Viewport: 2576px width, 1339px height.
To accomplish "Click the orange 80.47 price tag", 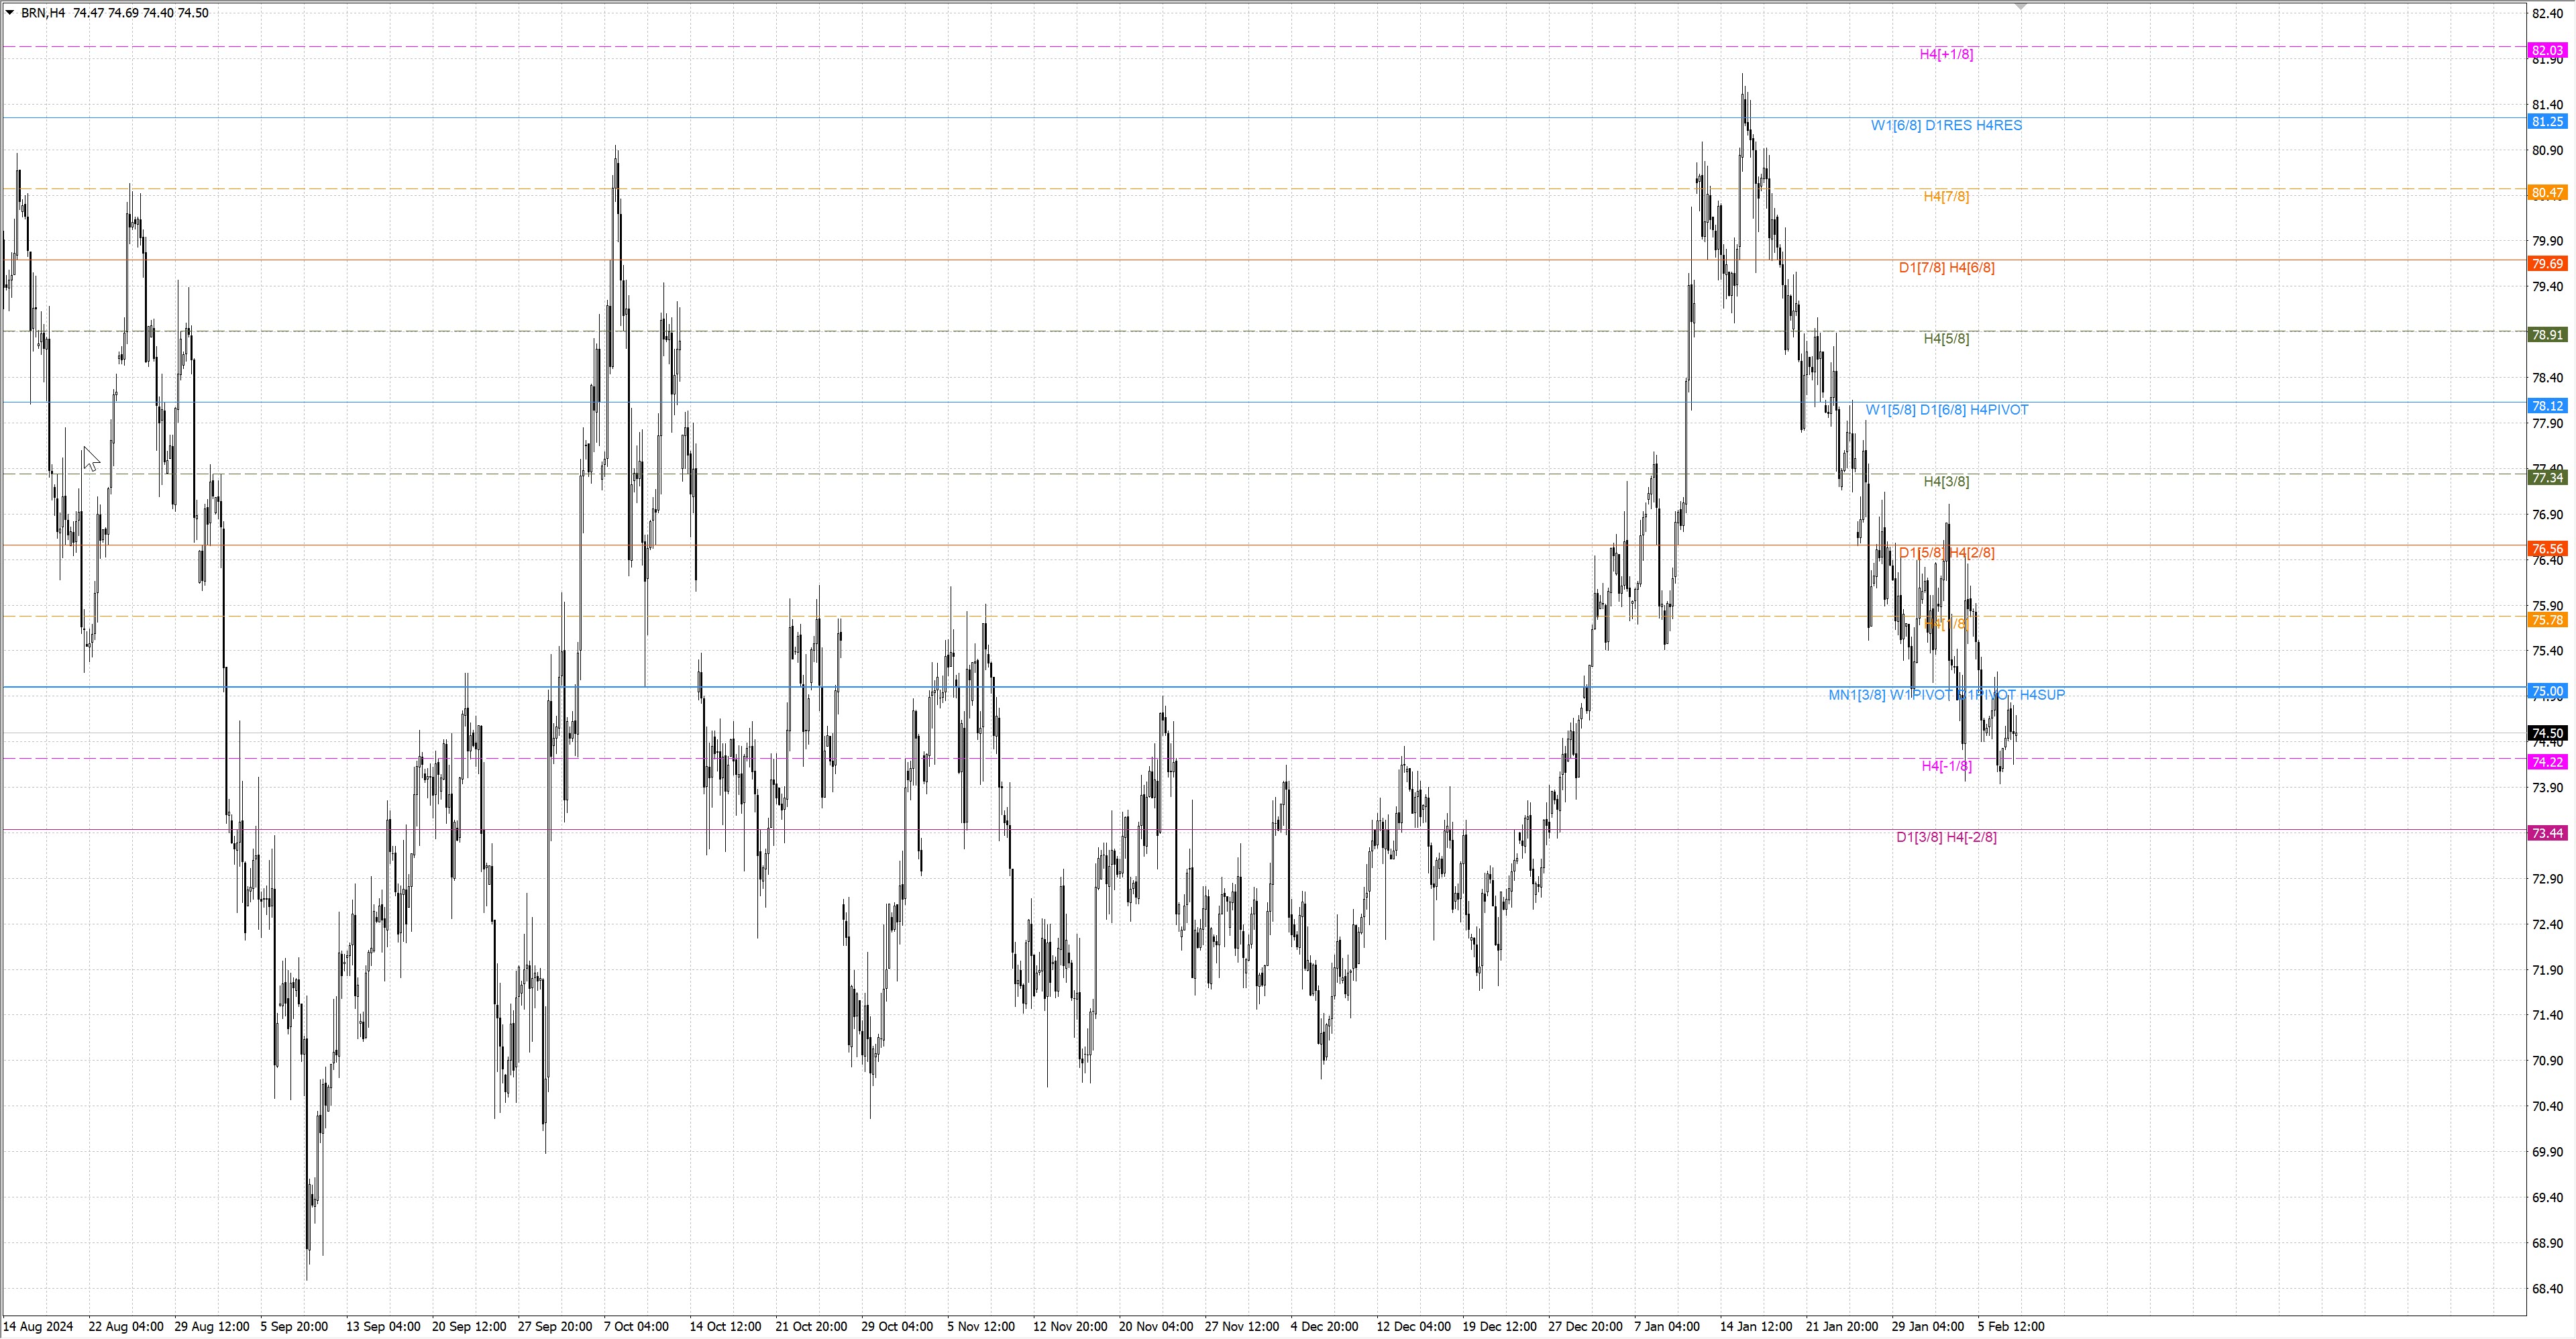I will click(x=2548, y=192).
